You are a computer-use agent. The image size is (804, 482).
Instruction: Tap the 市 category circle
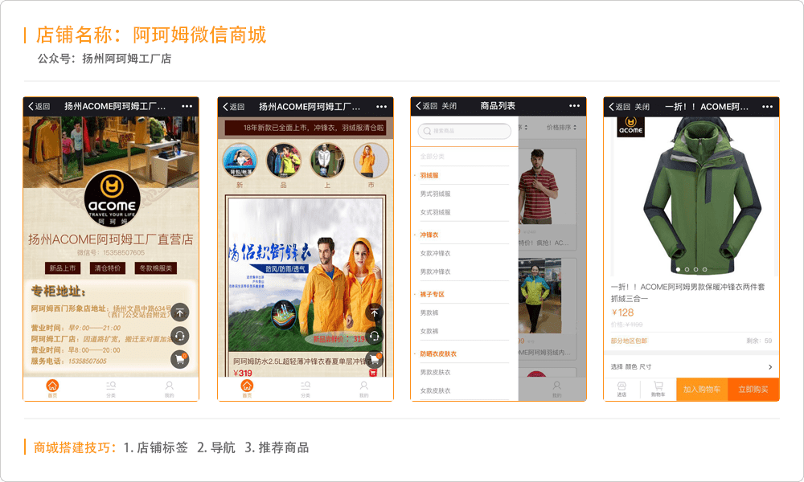371,161
